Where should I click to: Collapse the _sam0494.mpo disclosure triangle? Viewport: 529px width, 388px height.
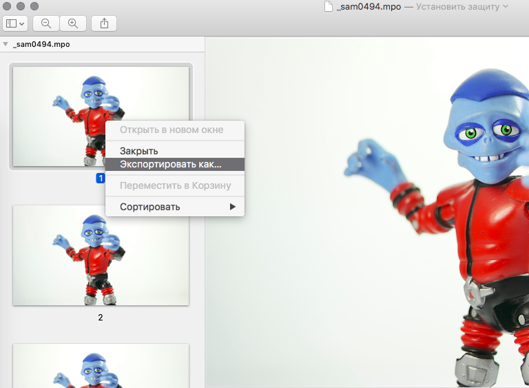[x=6, y=44]
